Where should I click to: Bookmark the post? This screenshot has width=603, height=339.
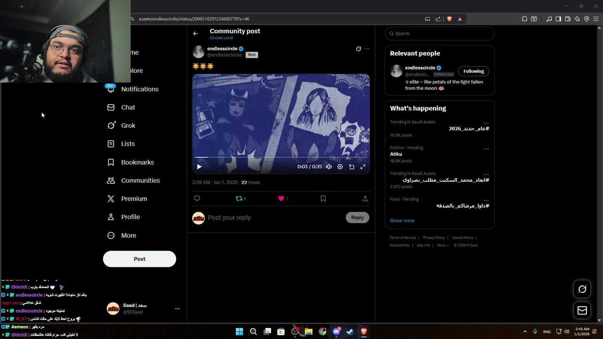323,199
